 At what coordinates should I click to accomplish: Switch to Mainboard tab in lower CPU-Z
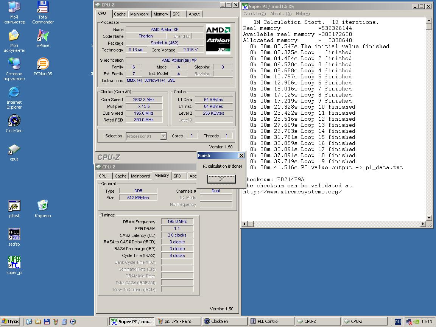click(x=140, y=176)
